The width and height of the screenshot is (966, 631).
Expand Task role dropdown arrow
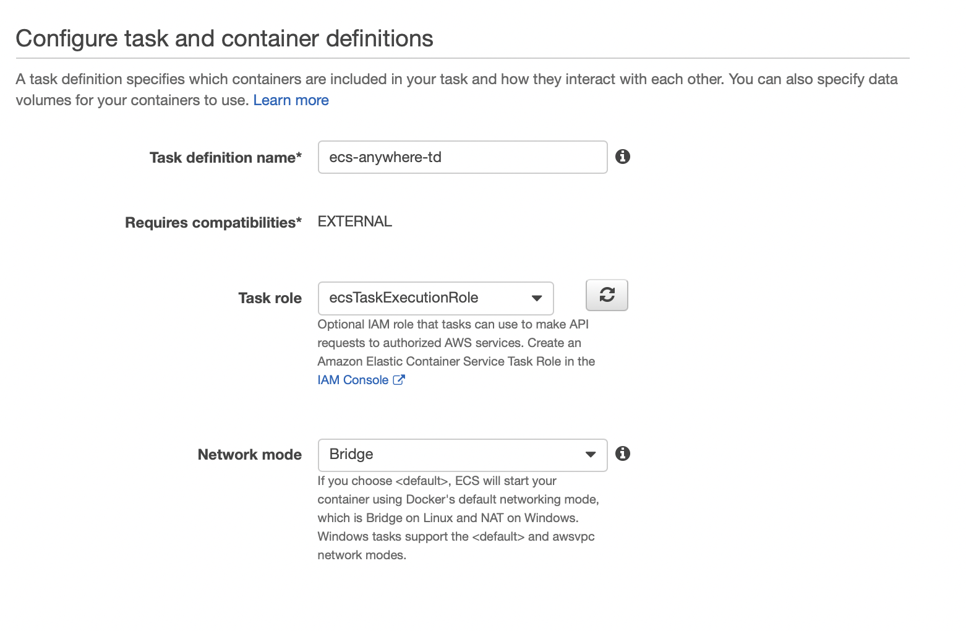(x=537, y=298)
